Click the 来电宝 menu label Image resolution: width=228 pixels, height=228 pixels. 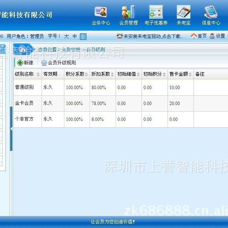(x=183, y=23)
